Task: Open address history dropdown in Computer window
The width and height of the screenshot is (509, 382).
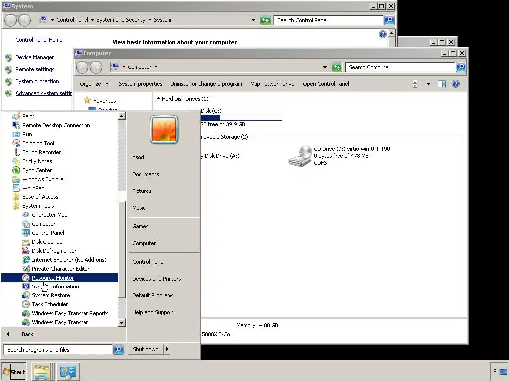Action: coord(325,67)
